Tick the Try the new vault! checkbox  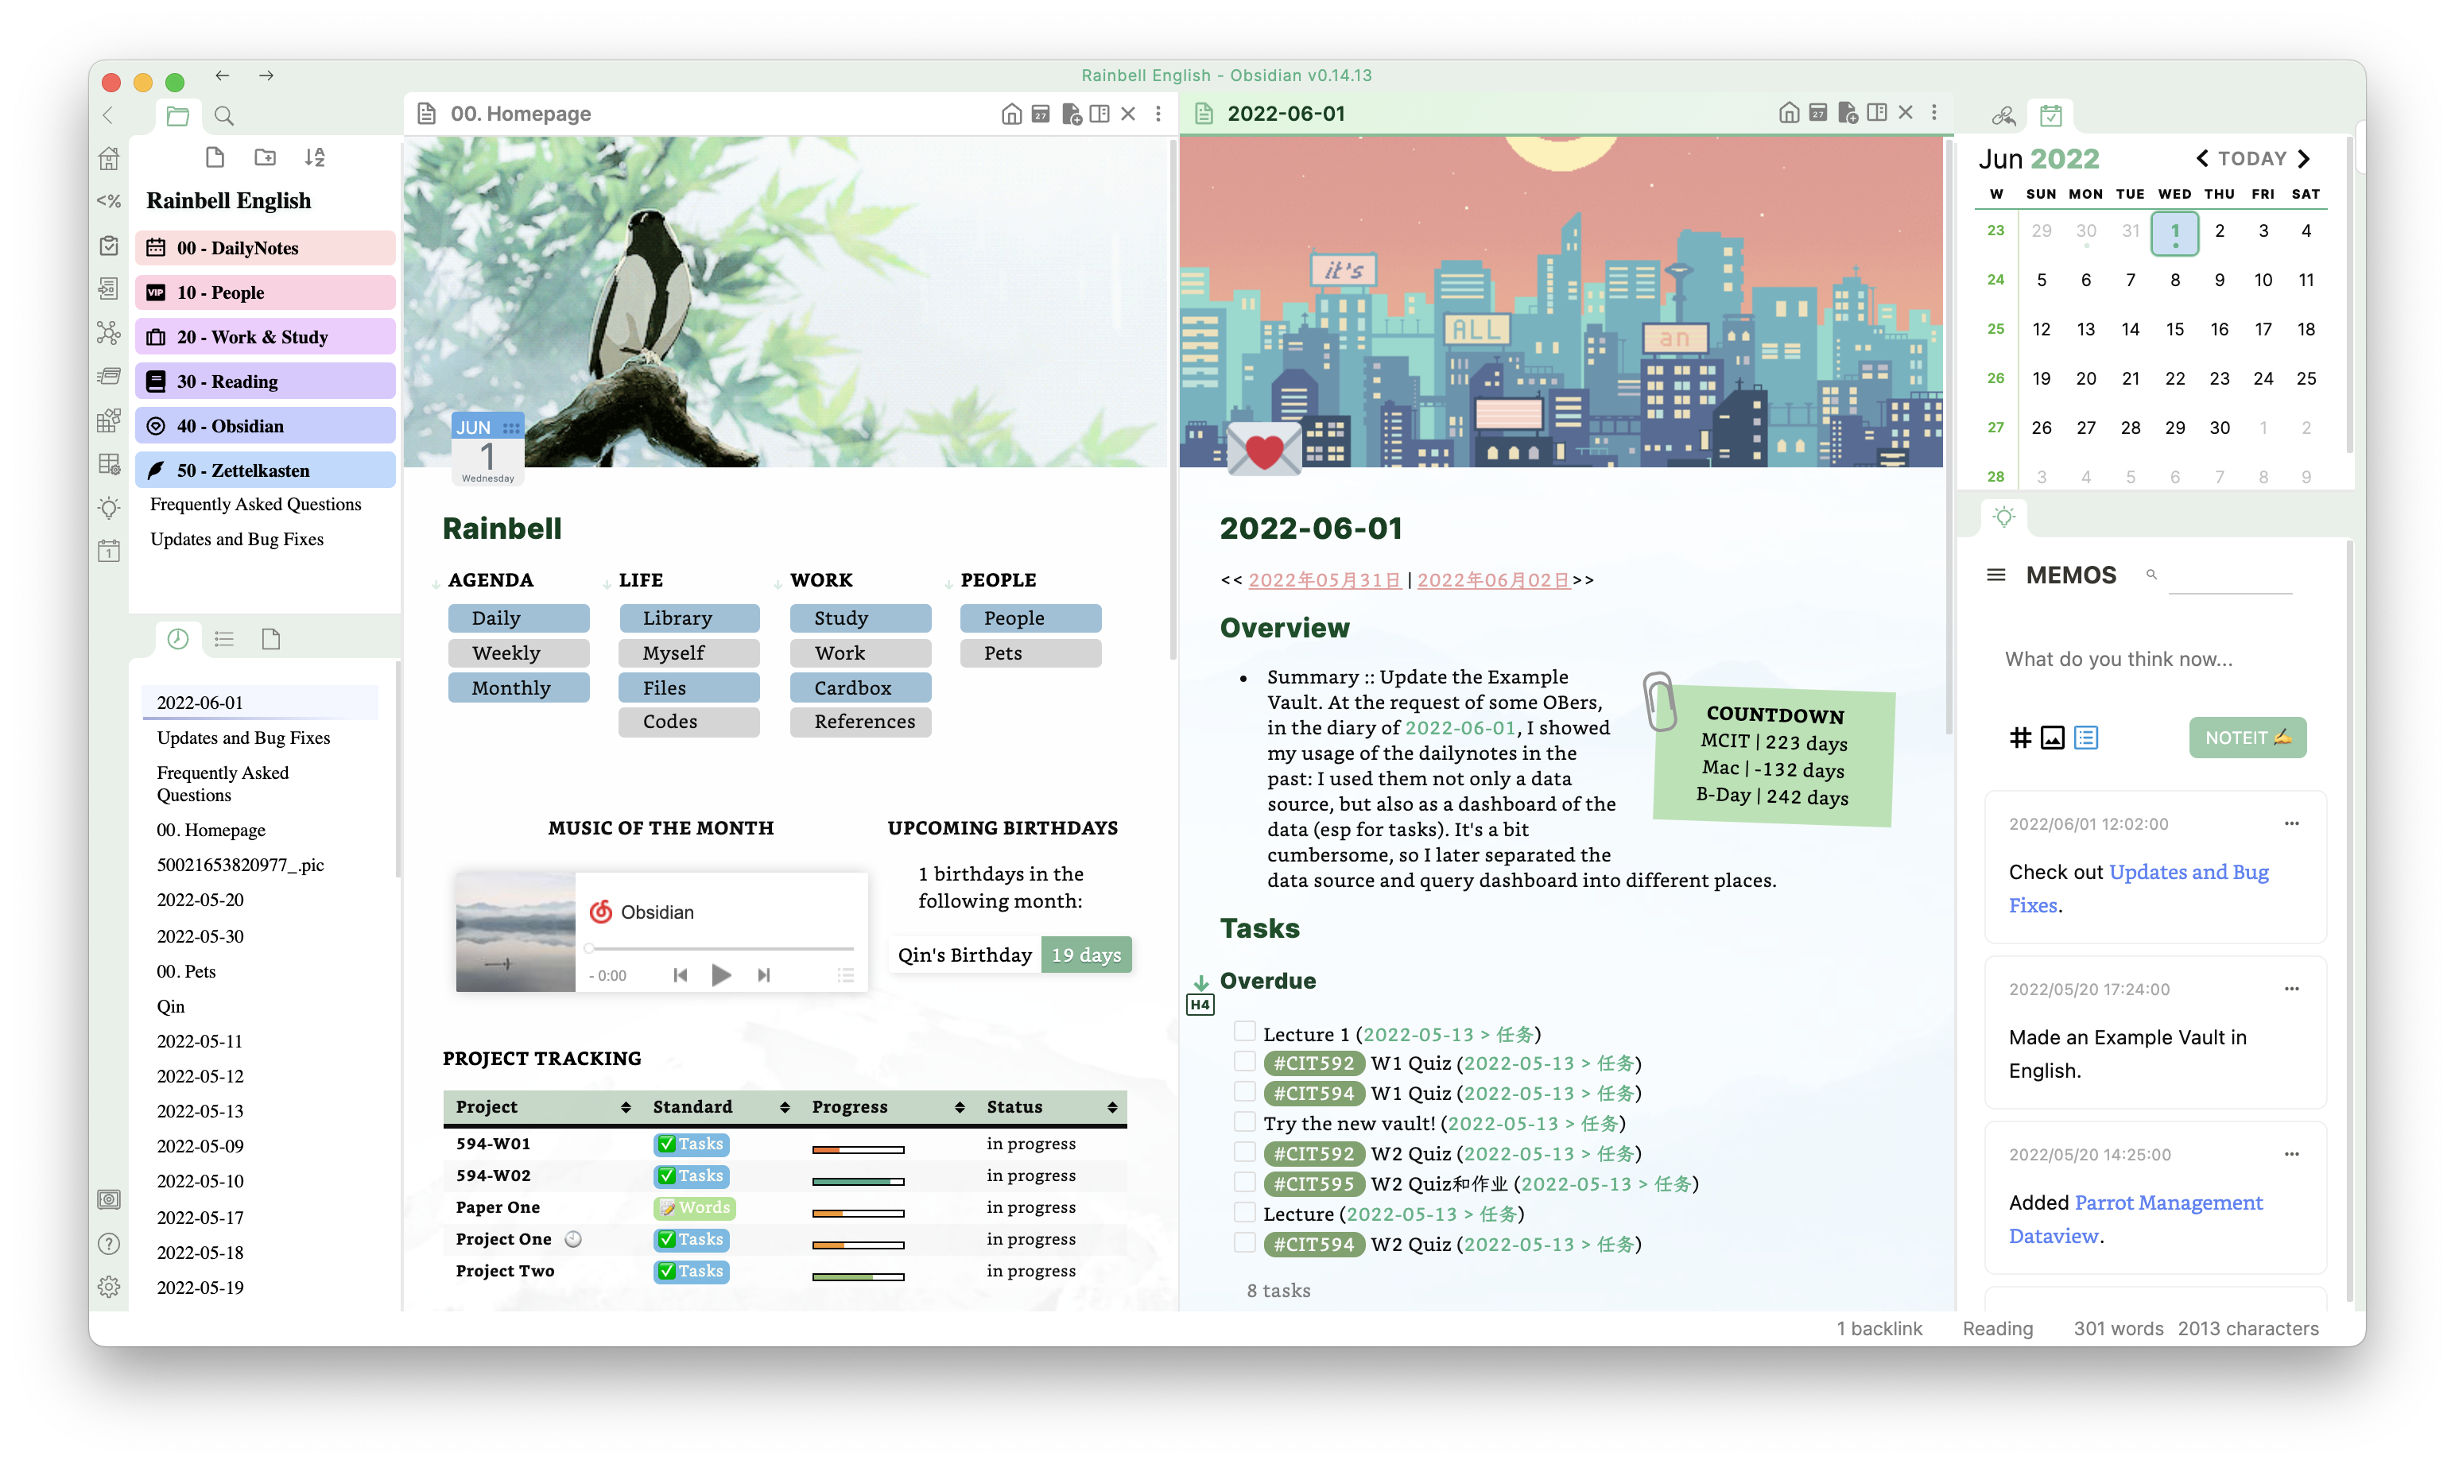tap(1244, 1121)
